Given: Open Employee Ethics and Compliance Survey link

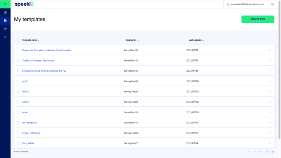Looking at the screenshot, I should pyautogui.click(x=44, y=71).
